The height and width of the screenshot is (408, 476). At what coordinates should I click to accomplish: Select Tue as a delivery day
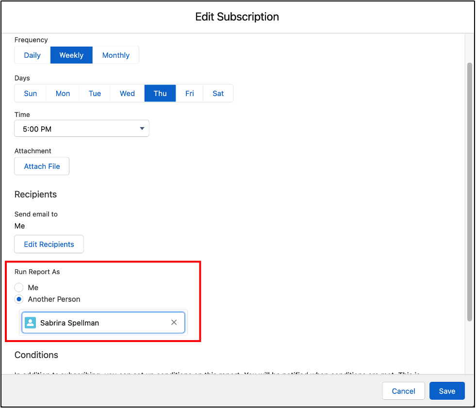[x=95, y=94]
